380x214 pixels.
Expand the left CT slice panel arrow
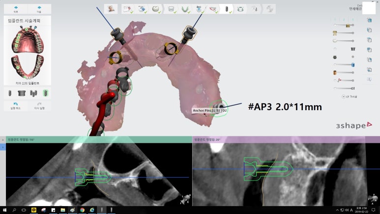2,140
